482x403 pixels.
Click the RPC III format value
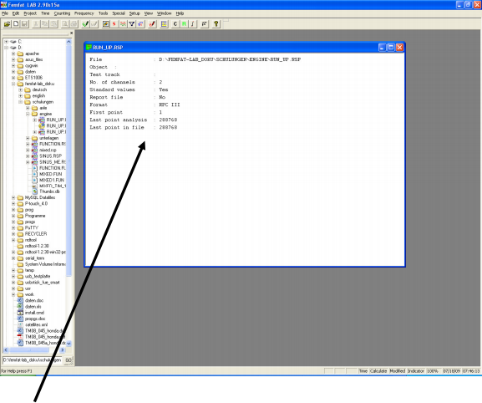coord(170,105)
